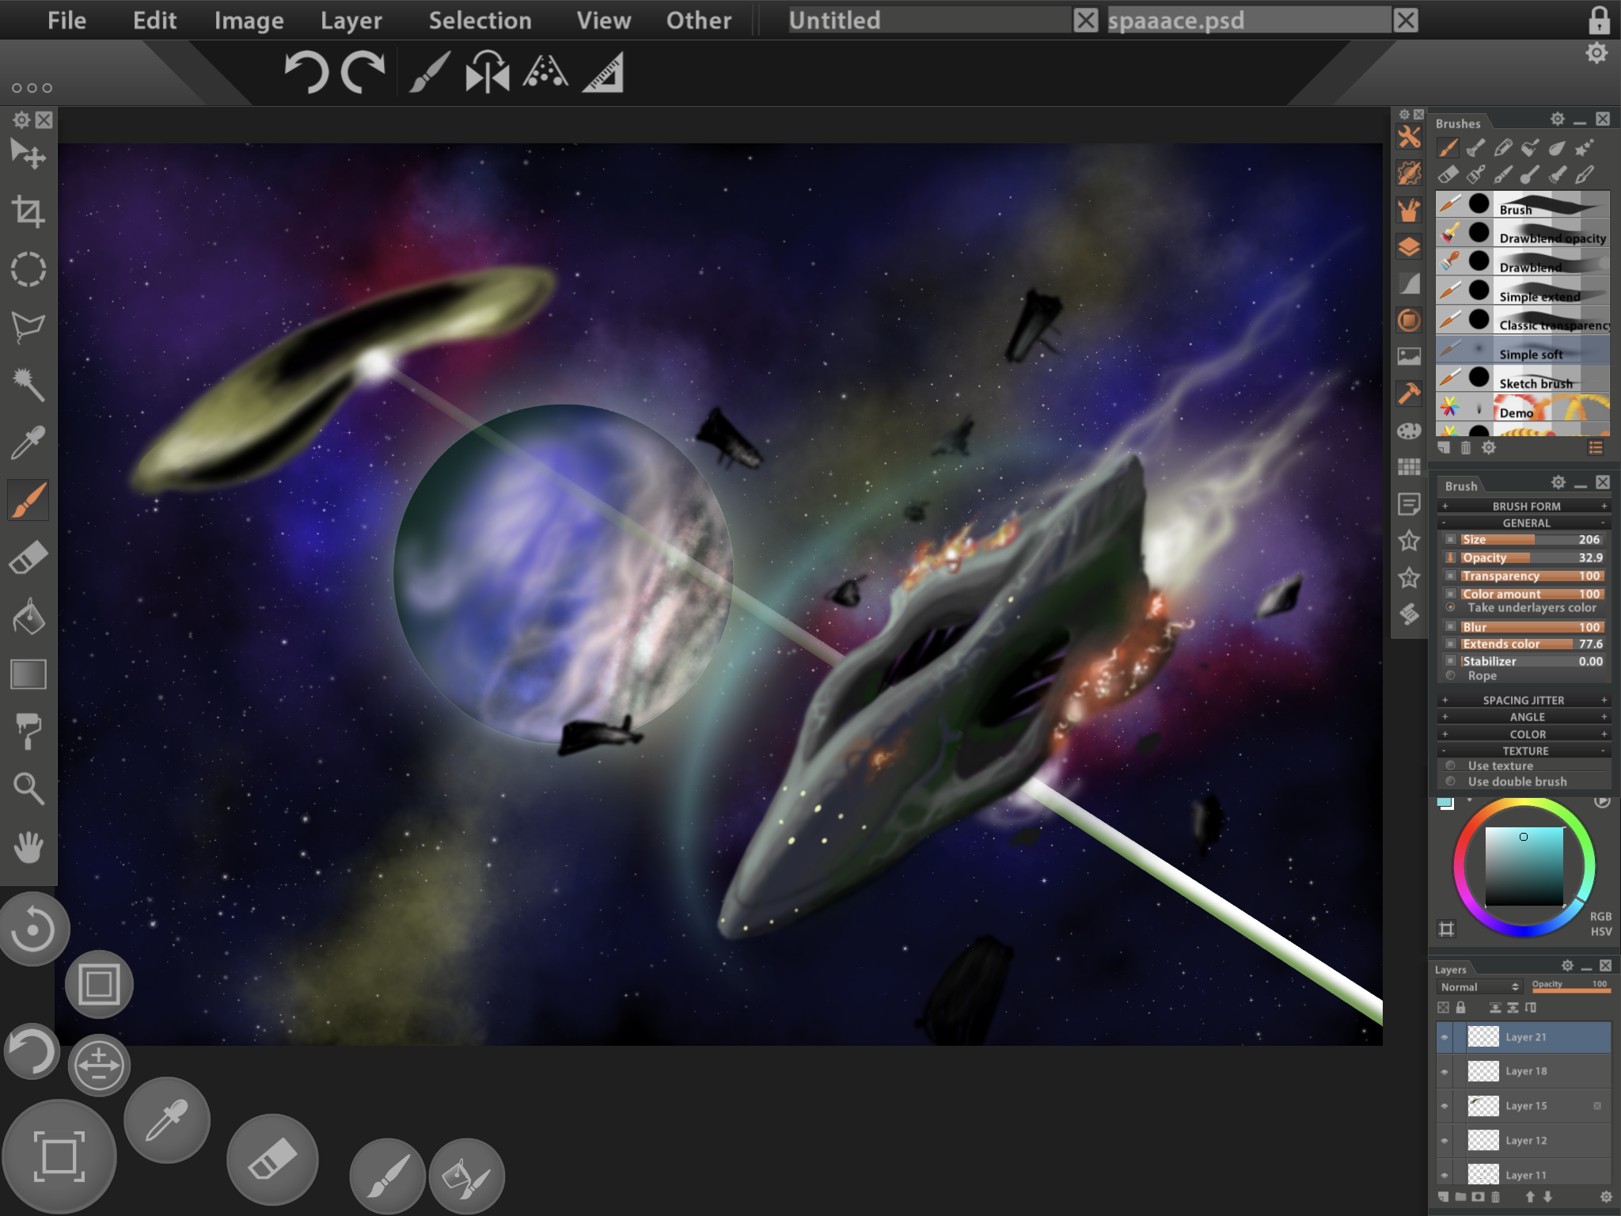Pick the Paint Bucket fill tool
The height and width of the screenshot is (1216, 1621).
point(28,617)
